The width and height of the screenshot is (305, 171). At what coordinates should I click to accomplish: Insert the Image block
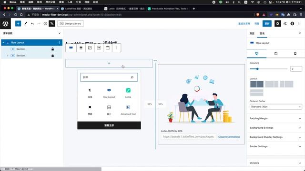click(109, 110)
